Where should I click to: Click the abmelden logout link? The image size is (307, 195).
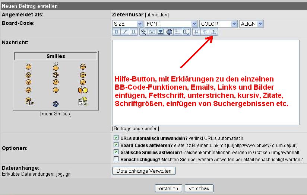pos(157,15)
